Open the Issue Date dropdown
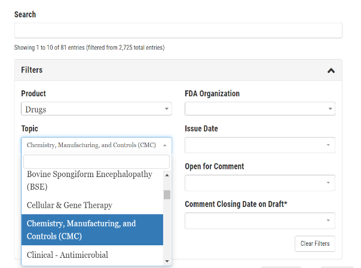Image resolution: width=361 pixels, height=268 pixels. coord(260,145)
